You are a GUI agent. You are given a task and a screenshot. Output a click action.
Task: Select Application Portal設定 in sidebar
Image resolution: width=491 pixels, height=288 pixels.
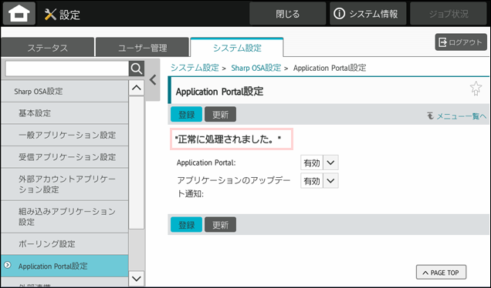click(x=65, y=266)
